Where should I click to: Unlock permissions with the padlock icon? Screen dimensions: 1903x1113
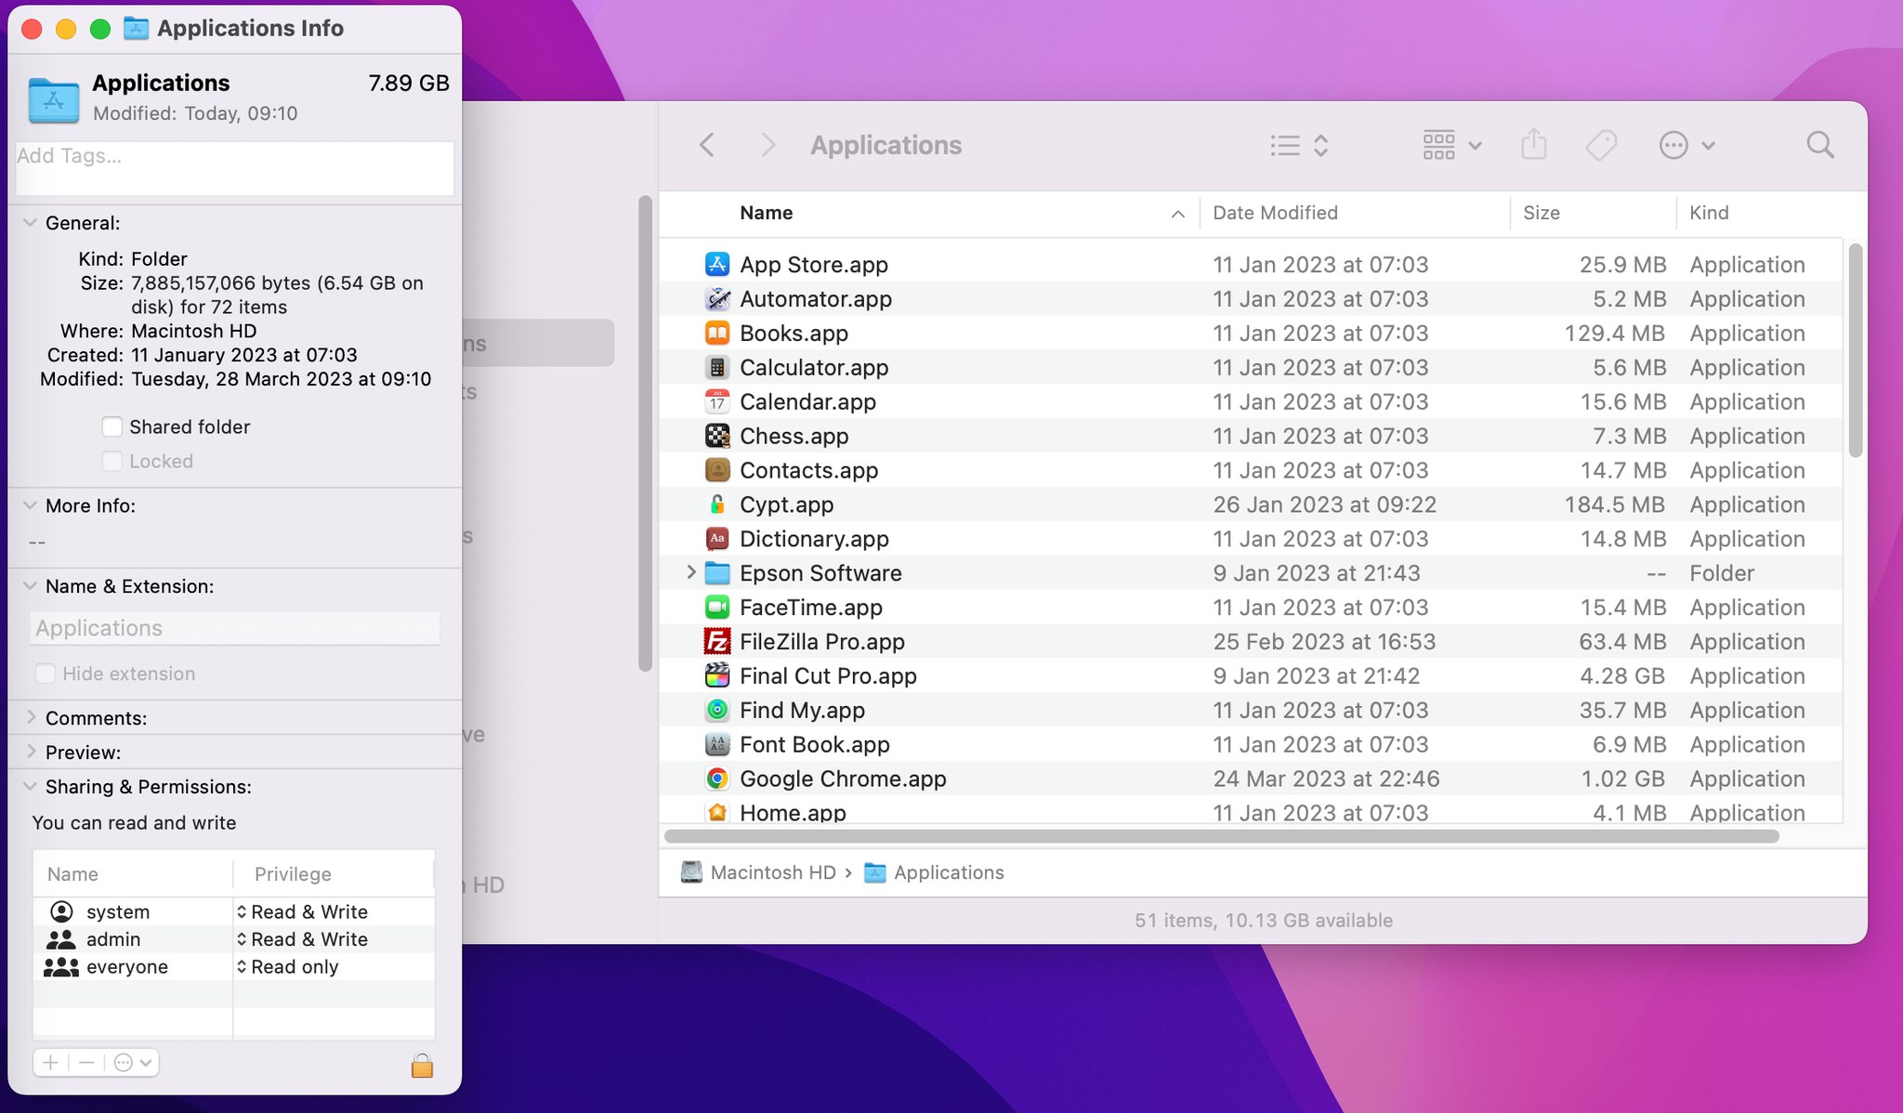(422, 1065)
